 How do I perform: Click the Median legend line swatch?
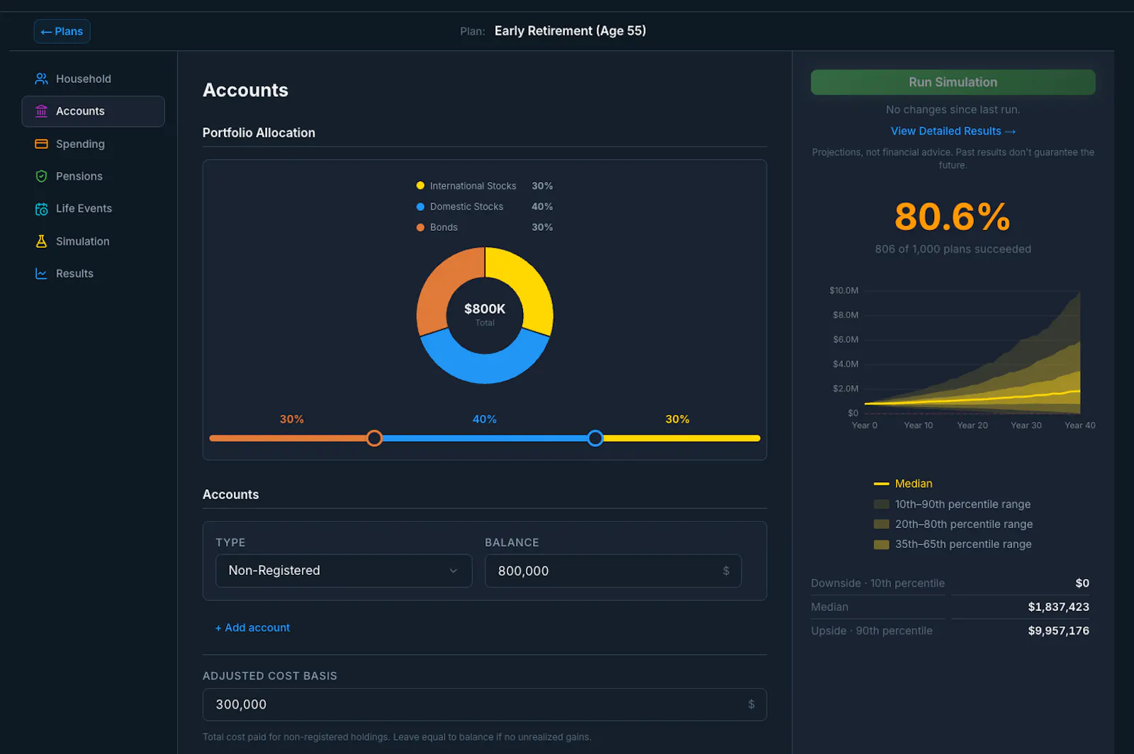click(881, 484)
